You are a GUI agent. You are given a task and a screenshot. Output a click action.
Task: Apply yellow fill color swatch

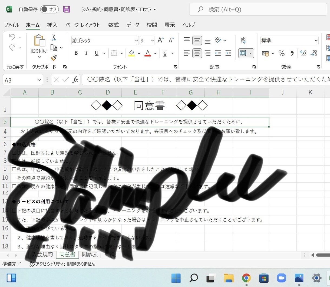[x=131, y=53]
